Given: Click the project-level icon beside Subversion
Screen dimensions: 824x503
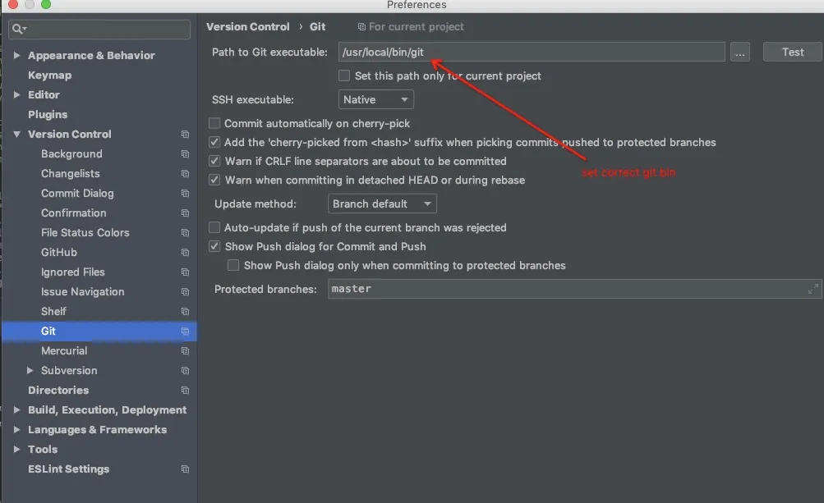Looking at the screenshot, I should tap(185, 371).
